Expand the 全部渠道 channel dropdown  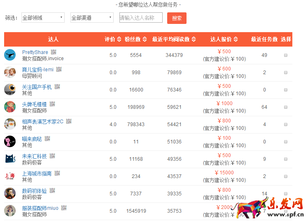(91, 18)
